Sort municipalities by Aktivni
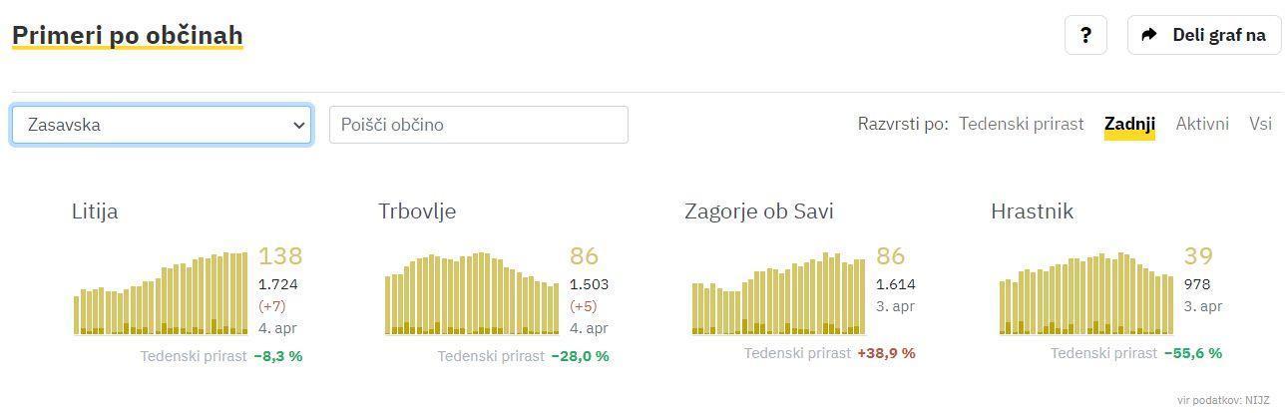Viewport: 1288px width, 413px height. (1202, 125)
